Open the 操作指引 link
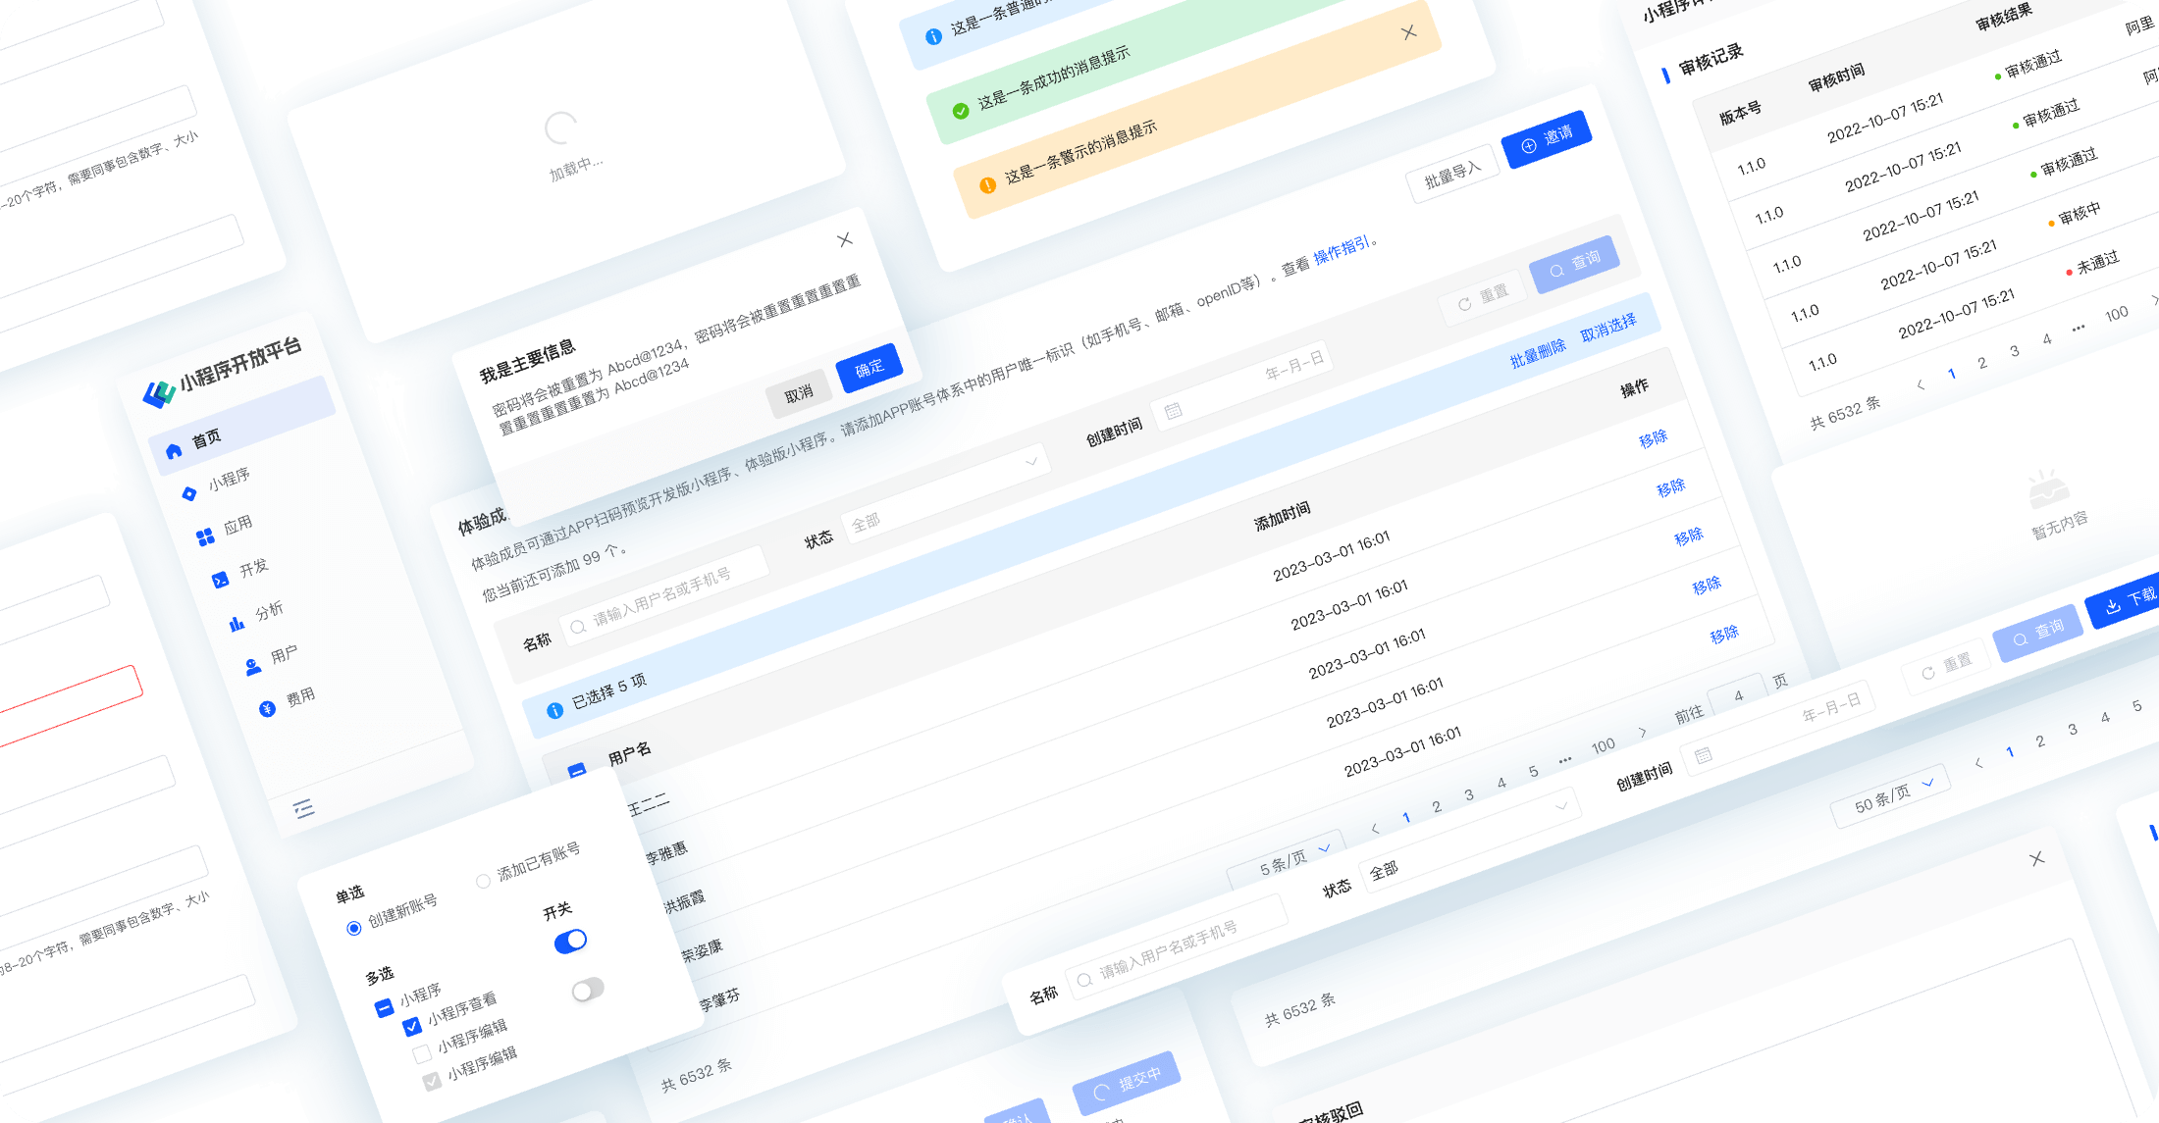 click(1342, 250)
